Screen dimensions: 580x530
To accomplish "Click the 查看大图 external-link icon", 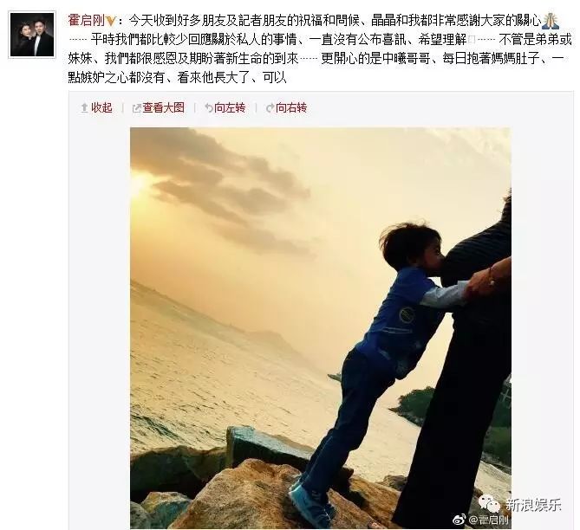I will [136, 108].
